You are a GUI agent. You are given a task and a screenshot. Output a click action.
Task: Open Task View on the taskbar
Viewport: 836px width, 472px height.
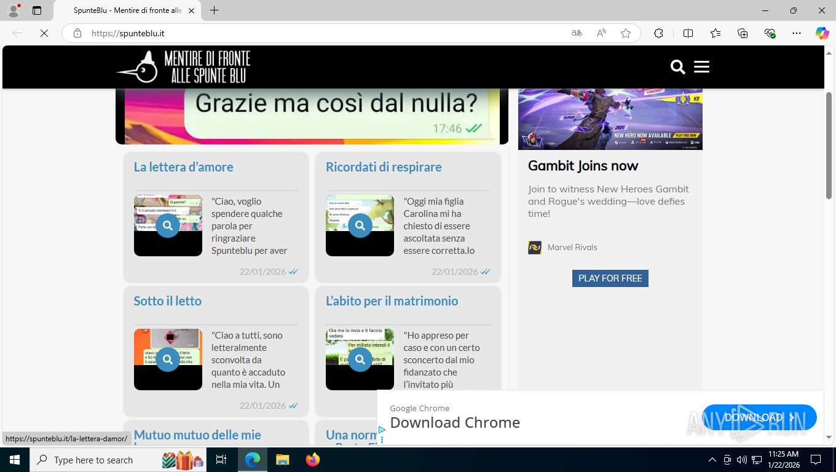pyautogui.click(x=221, y=460)
